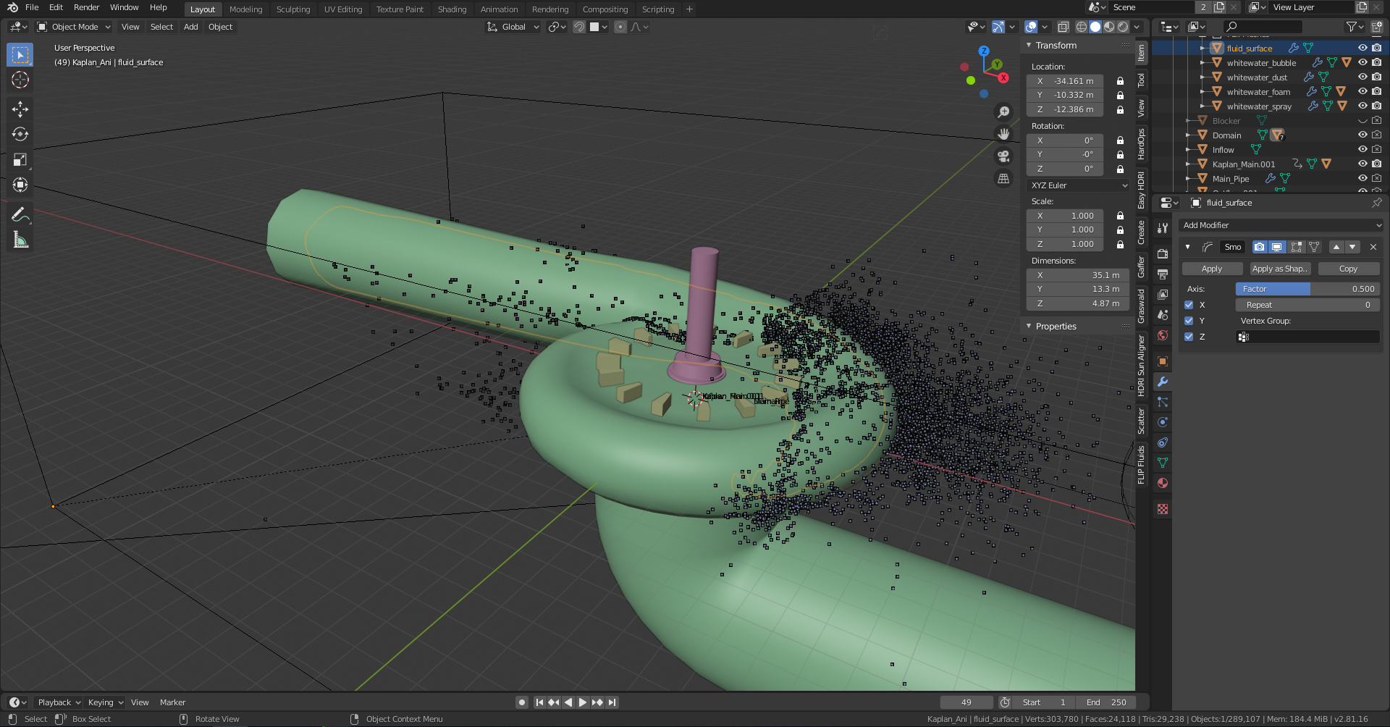The image size is (1390, 727).
Task: Switch to the Sculpting workspace tab
Action: tap(293, 9)
